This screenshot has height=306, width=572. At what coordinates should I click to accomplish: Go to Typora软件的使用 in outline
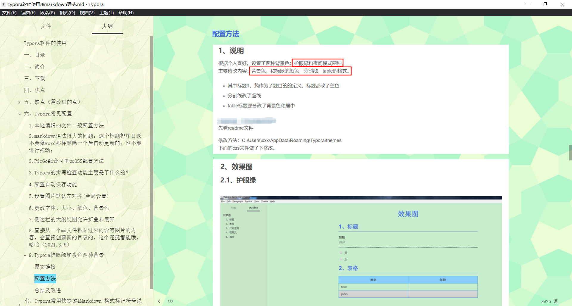(45, 43)
